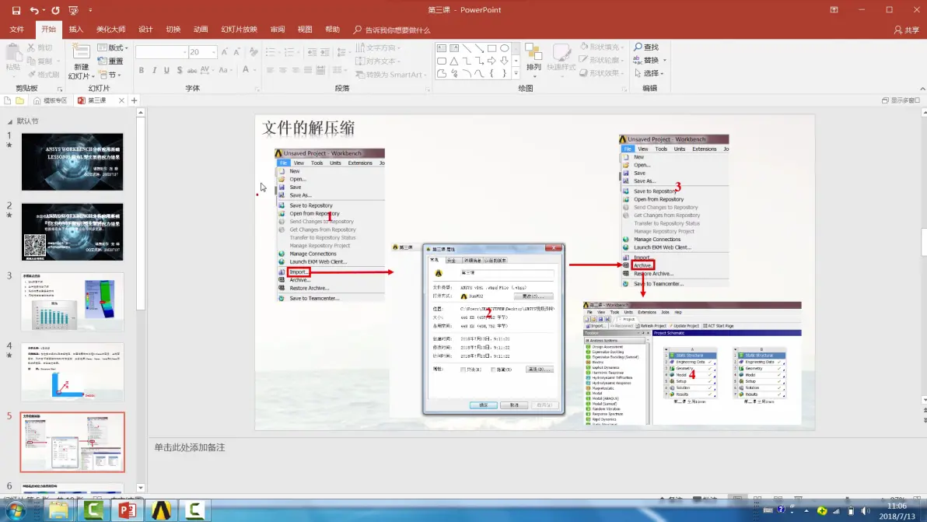
Task: Click the Paste (粘贴) button
Action: coord(13,60)
